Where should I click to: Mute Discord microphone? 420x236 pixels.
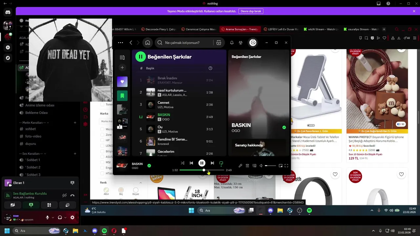pos(48,217)
